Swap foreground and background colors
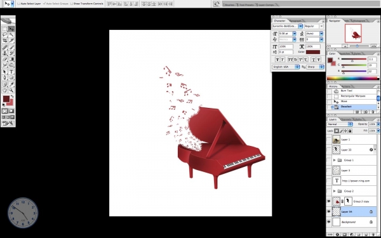The image size is (381, 238). [x=12, y=96]
